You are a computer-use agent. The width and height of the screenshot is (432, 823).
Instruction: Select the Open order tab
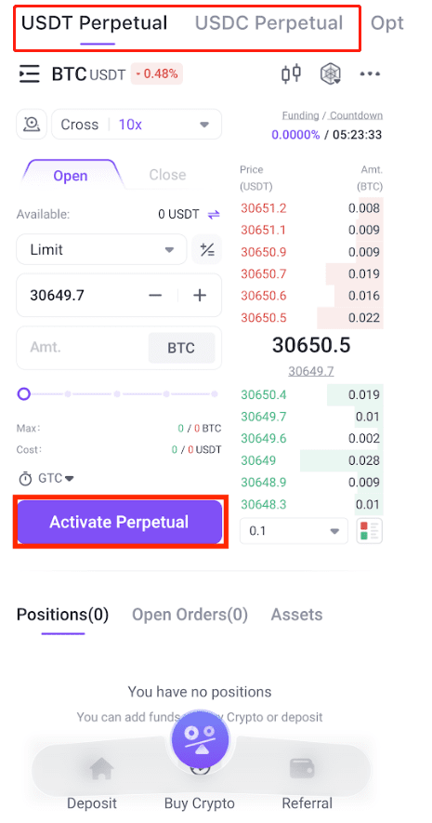click(71, 175)
